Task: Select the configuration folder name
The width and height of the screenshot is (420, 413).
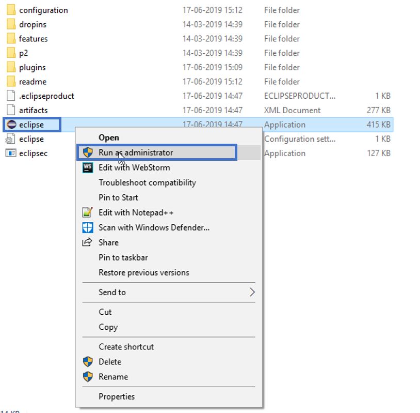Action: click(x=43, y=10)
